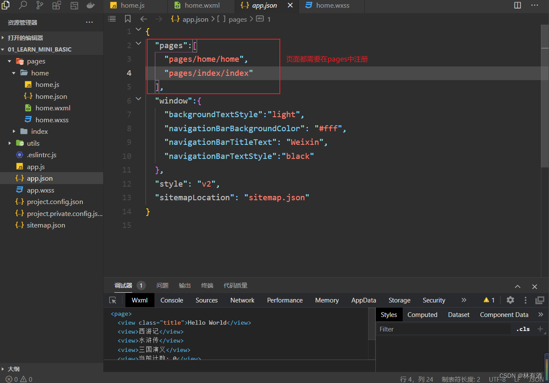Switch to the home.wxss editor tab
Screen dimensions: 549x383
point(331,6)
